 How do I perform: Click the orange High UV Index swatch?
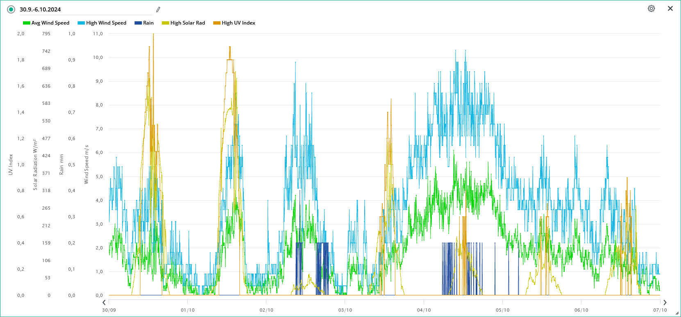(x=217, y=23)
